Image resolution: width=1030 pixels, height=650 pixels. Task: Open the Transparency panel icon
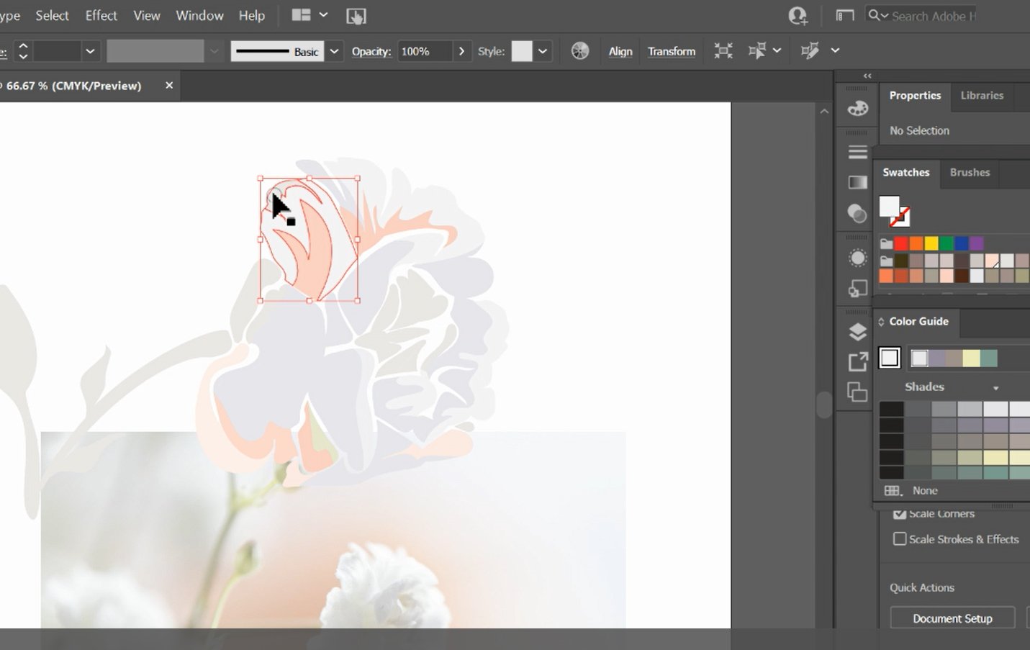click(857, 214)
